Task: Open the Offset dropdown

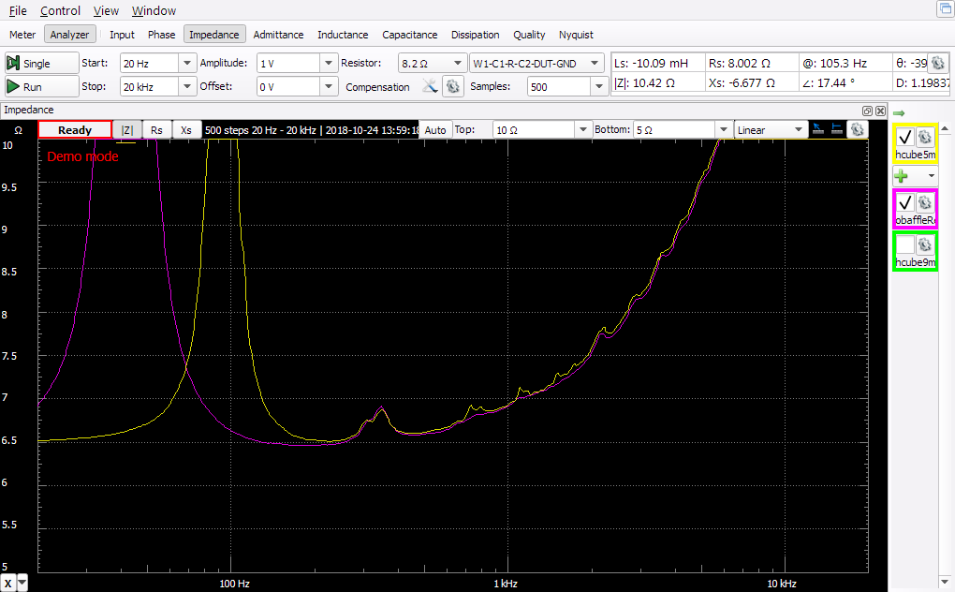Action: 329,86
